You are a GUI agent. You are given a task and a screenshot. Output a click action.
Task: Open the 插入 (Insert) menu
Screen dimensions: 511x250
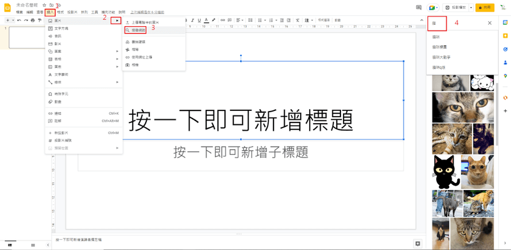click(50, 12)
